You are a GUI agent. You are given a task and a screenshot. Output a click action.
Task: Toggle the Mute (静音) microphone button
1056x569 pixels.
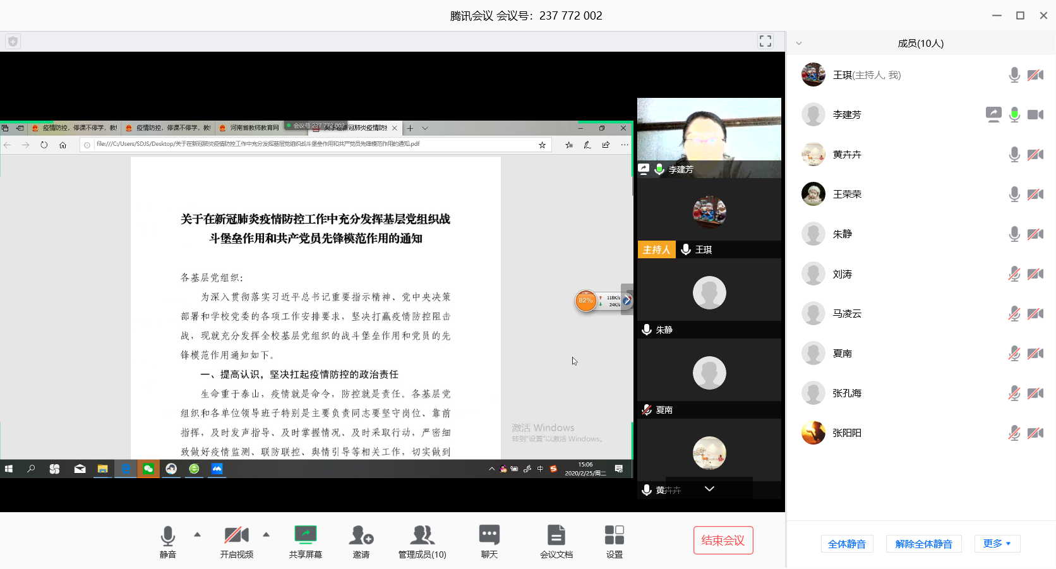[x=168, y=536]
